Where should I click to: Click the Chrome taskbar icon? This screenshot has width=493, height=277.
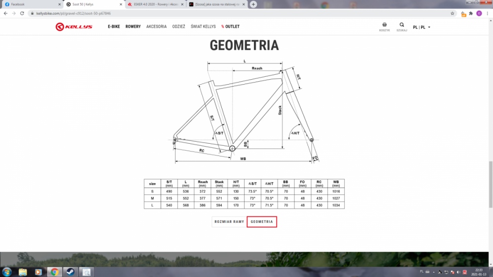54,272
